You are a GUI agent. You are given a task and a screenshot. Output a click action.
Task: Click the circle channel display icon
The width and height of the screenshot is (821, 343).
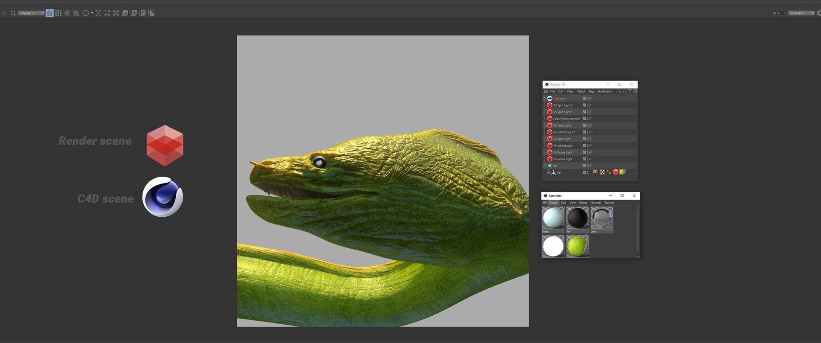(86, 13)
